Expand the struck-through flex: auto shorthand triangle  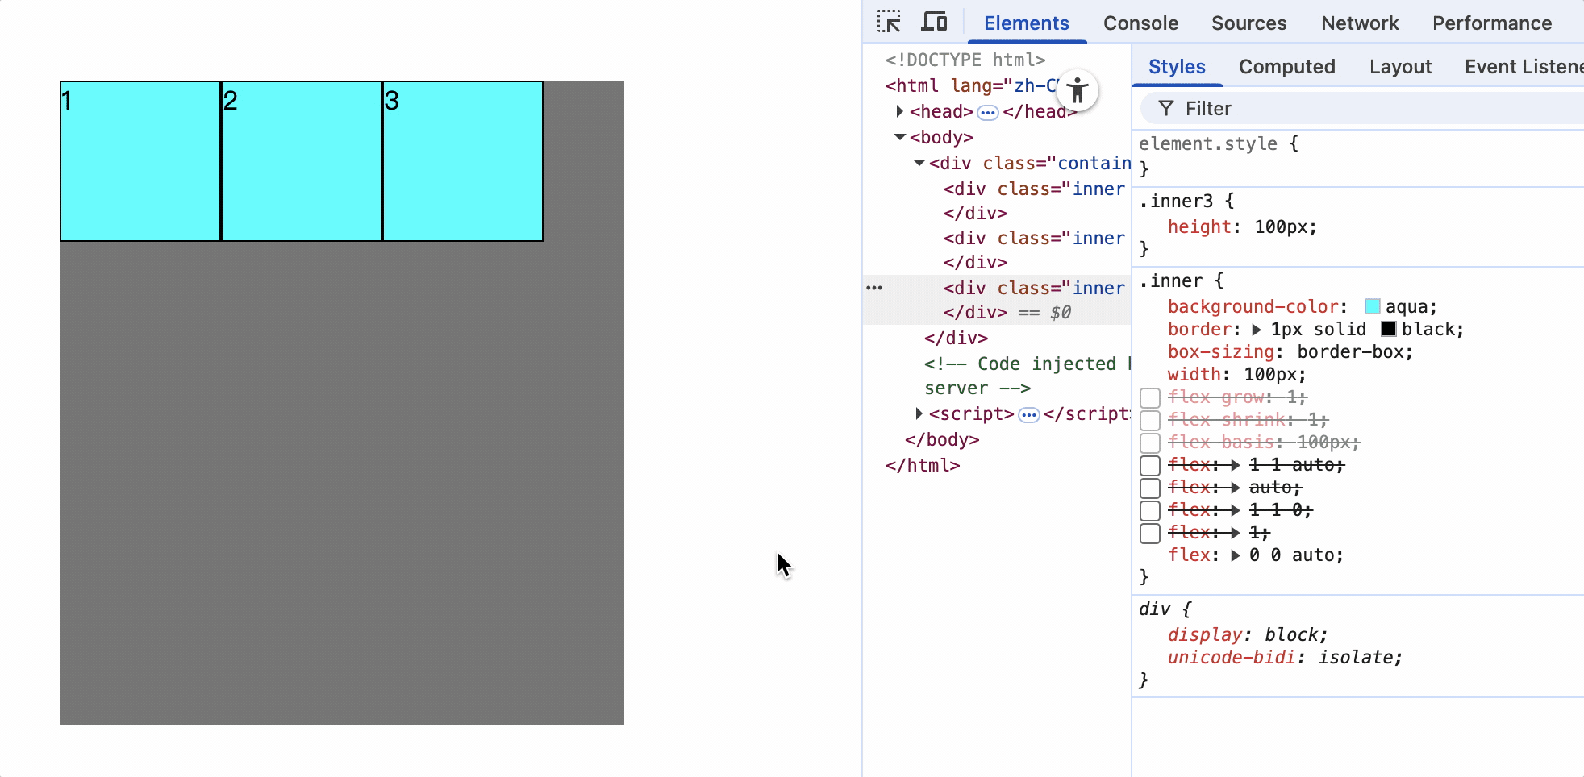pyautogui.click(x=1236, y=488)
